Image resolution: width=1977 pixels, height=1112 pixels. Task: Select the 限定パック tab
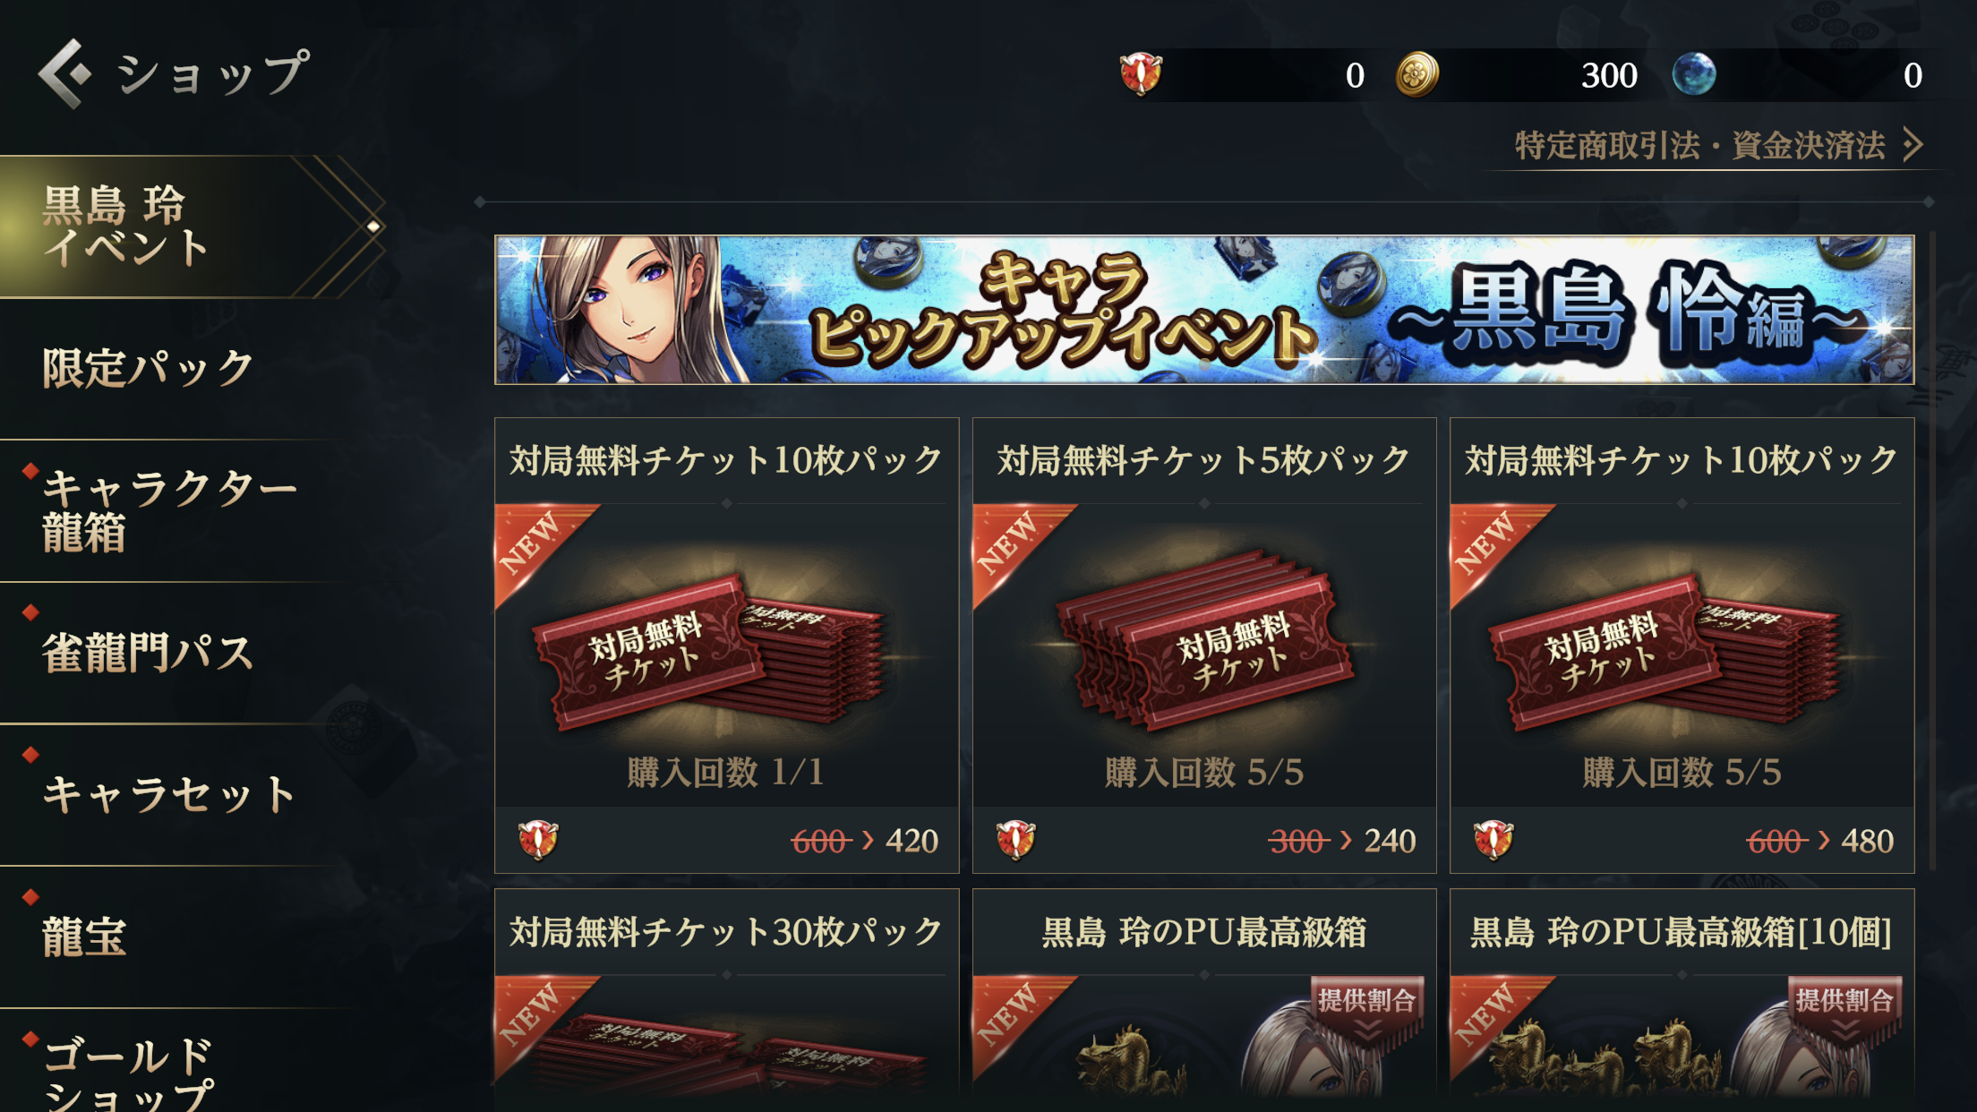click(150, 369)
